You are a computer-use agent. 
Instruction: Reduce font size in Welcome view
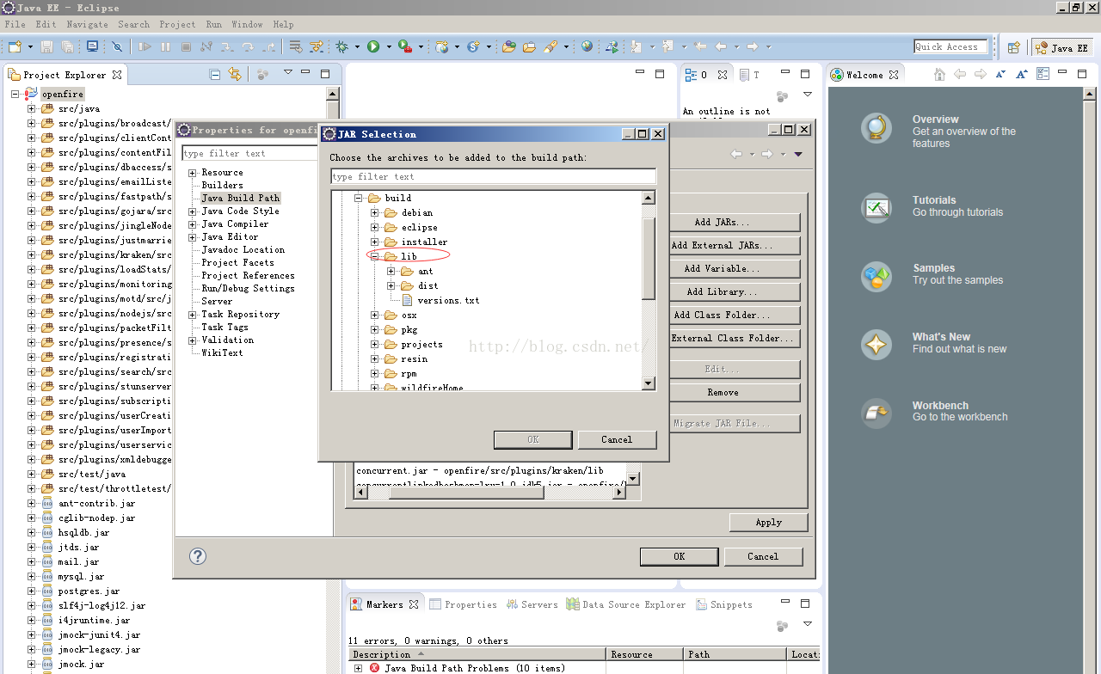coord(1001,75)
